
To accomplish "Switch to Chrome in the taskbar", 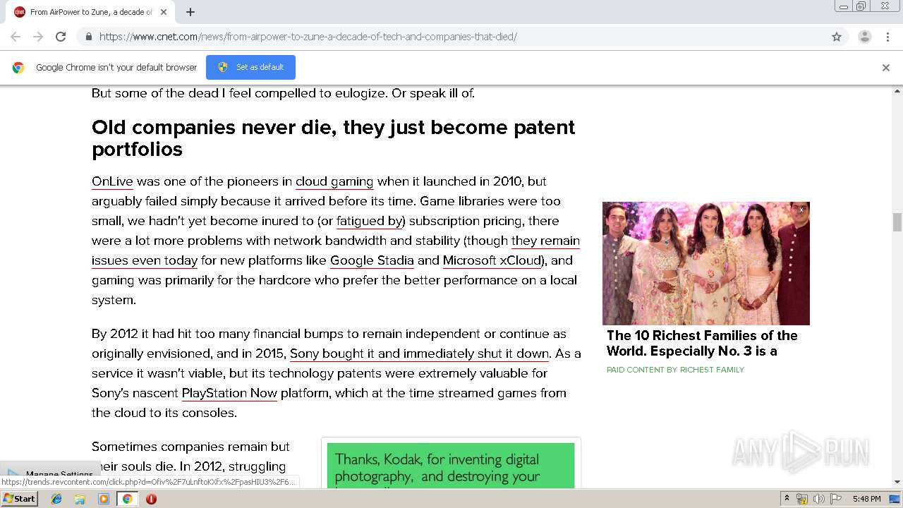I will tap(127, 499).
